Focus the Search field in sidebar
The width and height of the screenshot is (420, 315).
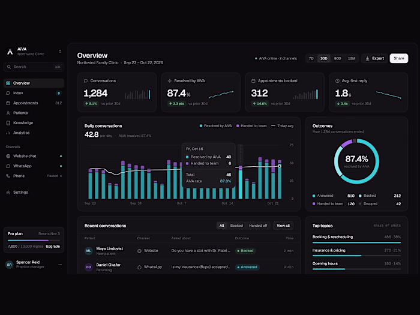click(x=34, y=67)
